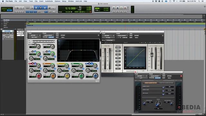
Task: Open insert position selector in Lo-Fi window
Action: tap(146, 76)
